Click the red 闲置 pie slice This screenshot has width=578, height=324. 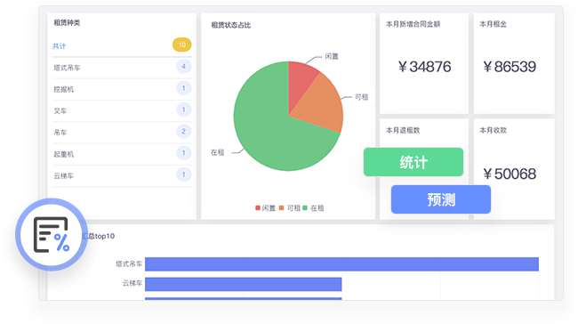[x=301, y=80]
